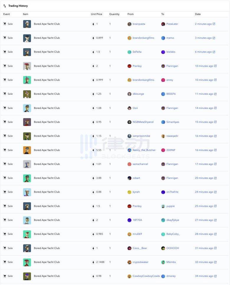Open external link icon for 20 minutes ago sale
This screenshot has height=285, width=230.
coord(215,178)
